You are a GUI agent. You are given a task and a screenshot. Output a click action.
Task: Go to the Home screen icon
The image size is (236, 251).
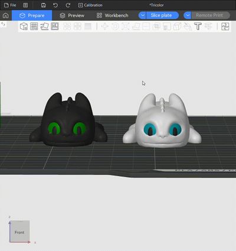[6, 15]
